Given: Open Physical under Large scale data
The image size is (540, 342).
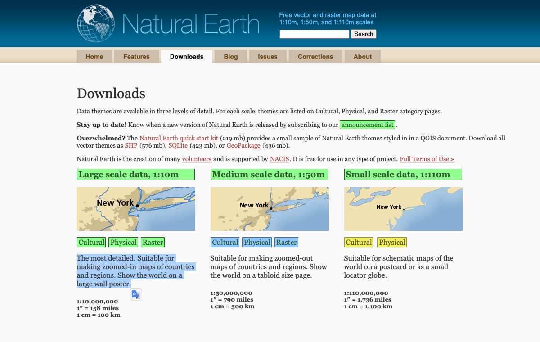Looking at the screenshot, I should click(x=123, y=243).
